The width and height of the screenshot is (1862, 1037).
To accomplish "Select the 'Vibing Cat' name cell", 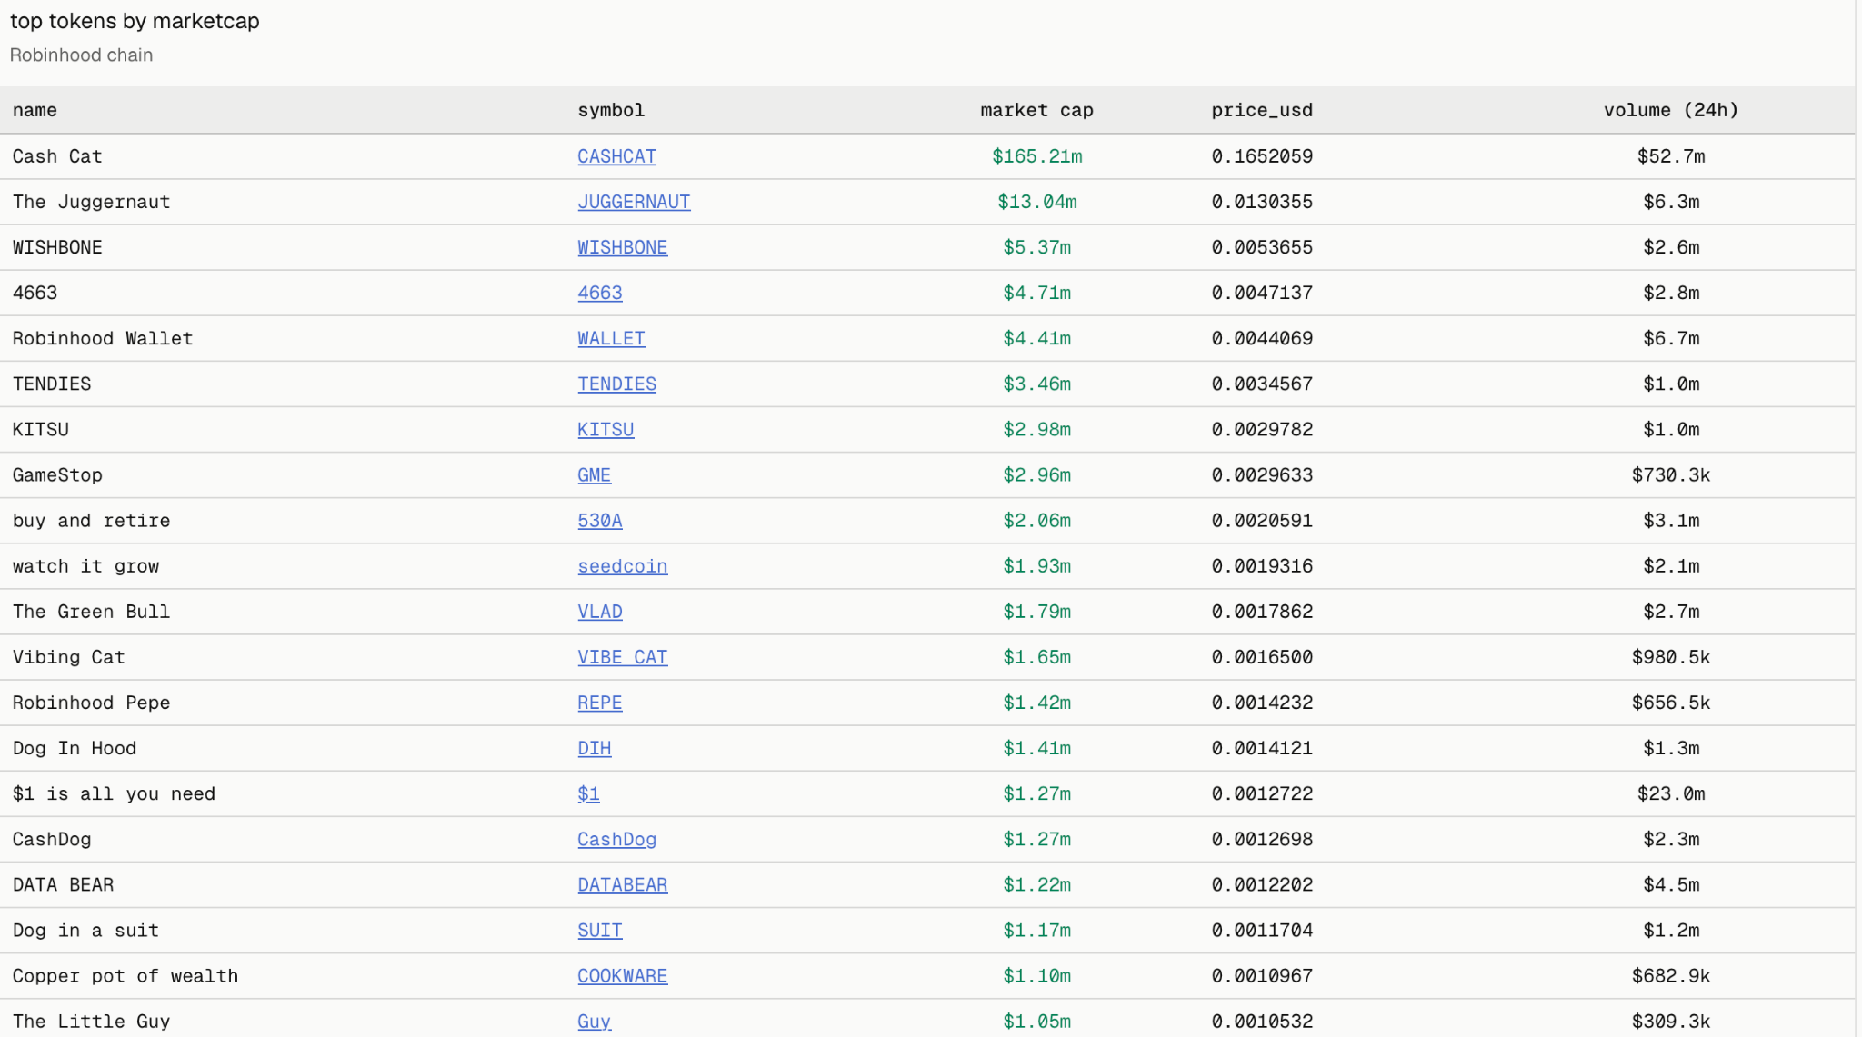I will coord(68,657).
